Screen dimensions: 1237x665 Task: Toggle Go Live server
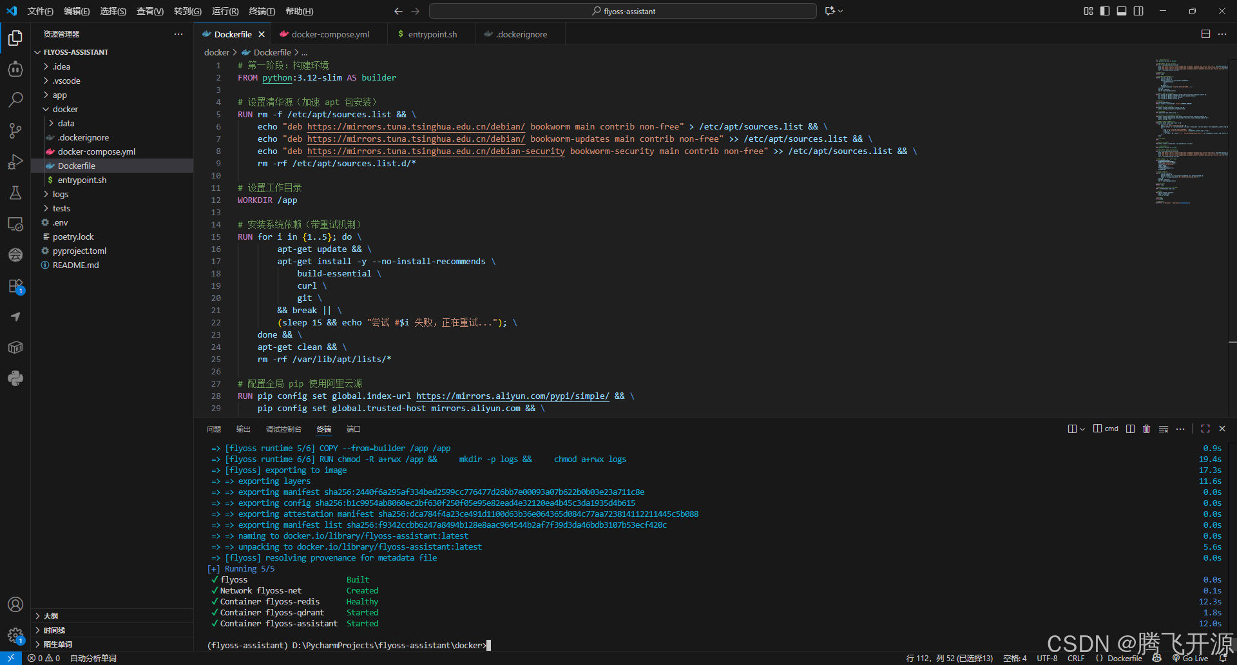1190,658
